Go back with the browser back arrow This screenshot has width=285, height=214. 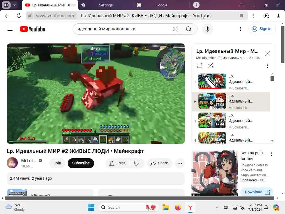tap(7, 16)
